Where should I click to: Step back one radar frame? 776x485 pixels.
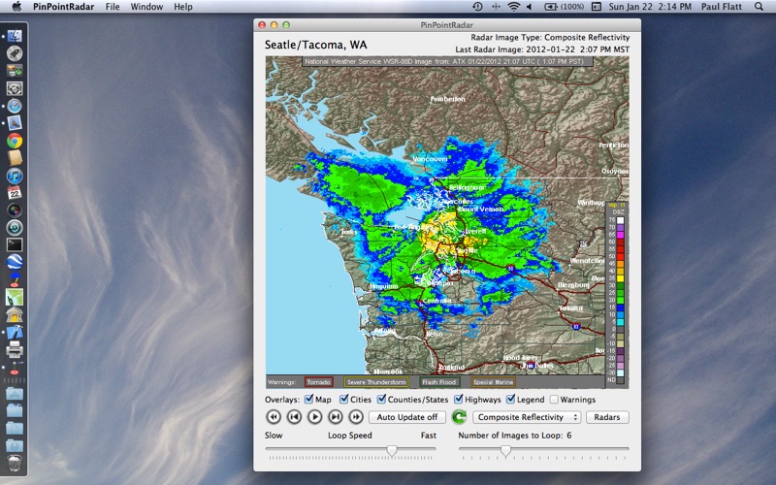pyautogui.click(x=295, y=417)
